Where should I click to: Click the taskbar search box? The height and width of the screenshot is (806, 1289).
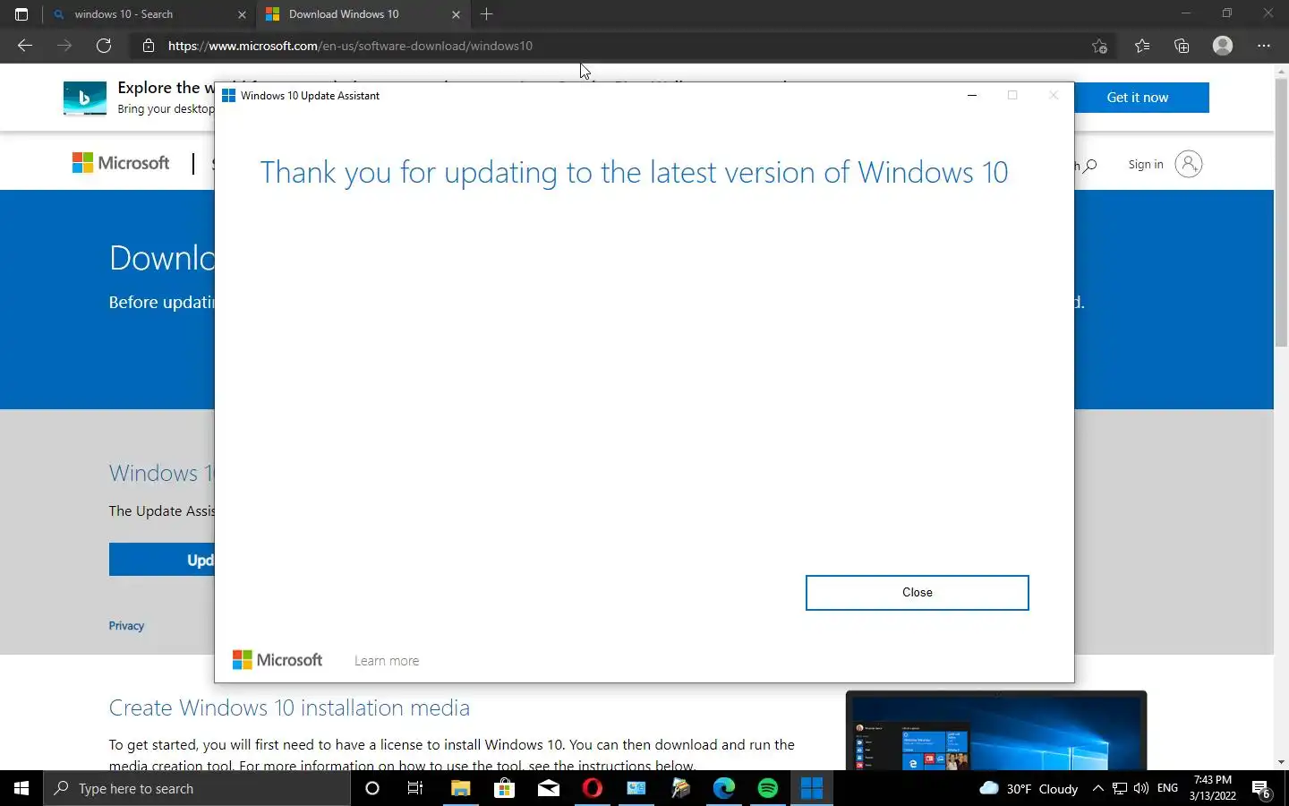click(197, 788)
